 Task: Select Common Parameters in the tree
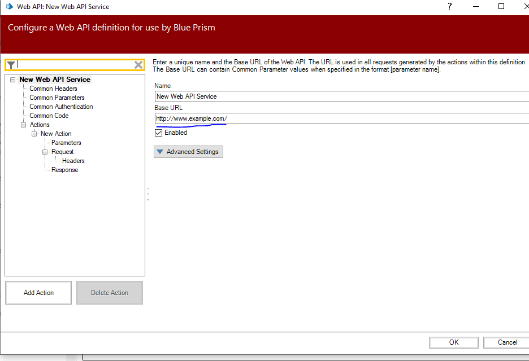click(x=57, y=98)
